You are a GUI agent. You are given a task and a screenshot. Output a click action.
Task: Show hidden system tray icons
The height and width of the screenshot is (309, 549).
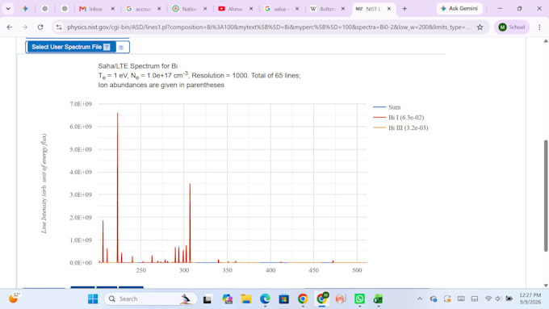(420, 299)
